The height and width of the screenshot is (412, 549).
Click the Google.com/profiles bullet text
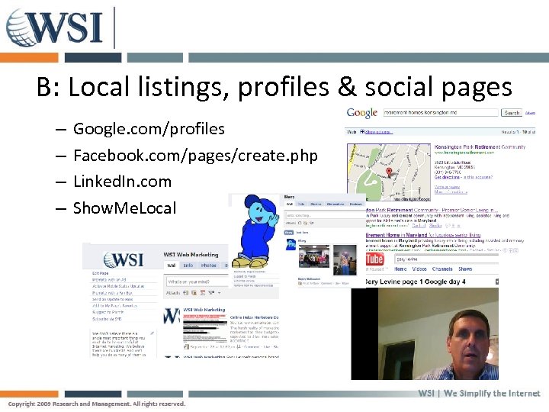[x=149, y=129]
